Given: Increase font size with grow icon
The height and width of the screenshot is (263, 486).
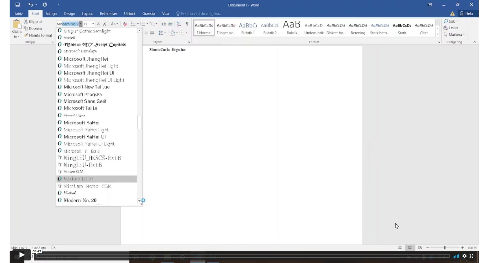Looking at the screenshot, I should tap(98, 24).
